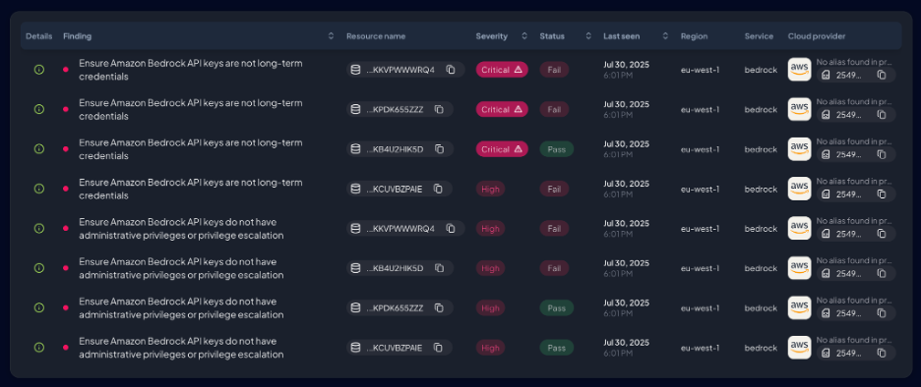The width and height of the screenshot is (921, 387).
Task: Click the Resource name column header
Action: (x=376, y=36)
